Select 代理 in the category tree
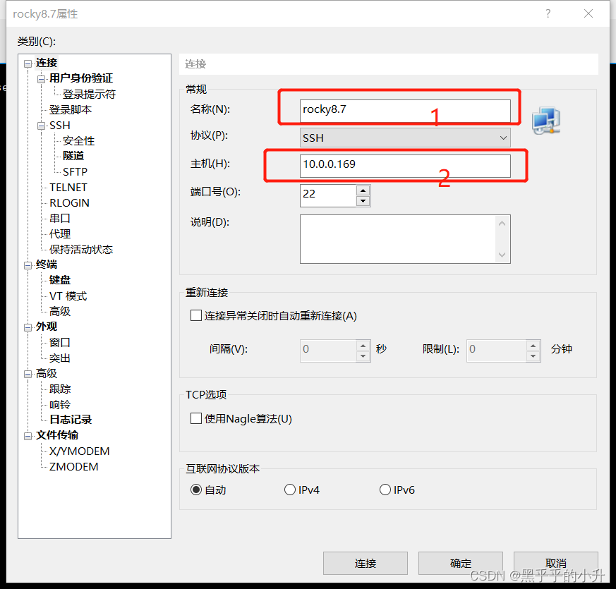Viewport: 616px width, 589px height. (60, 234)
